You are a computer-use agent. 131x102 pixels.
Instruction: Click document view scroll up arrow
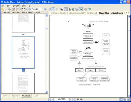pyautogui.click(x=129, y=17)
